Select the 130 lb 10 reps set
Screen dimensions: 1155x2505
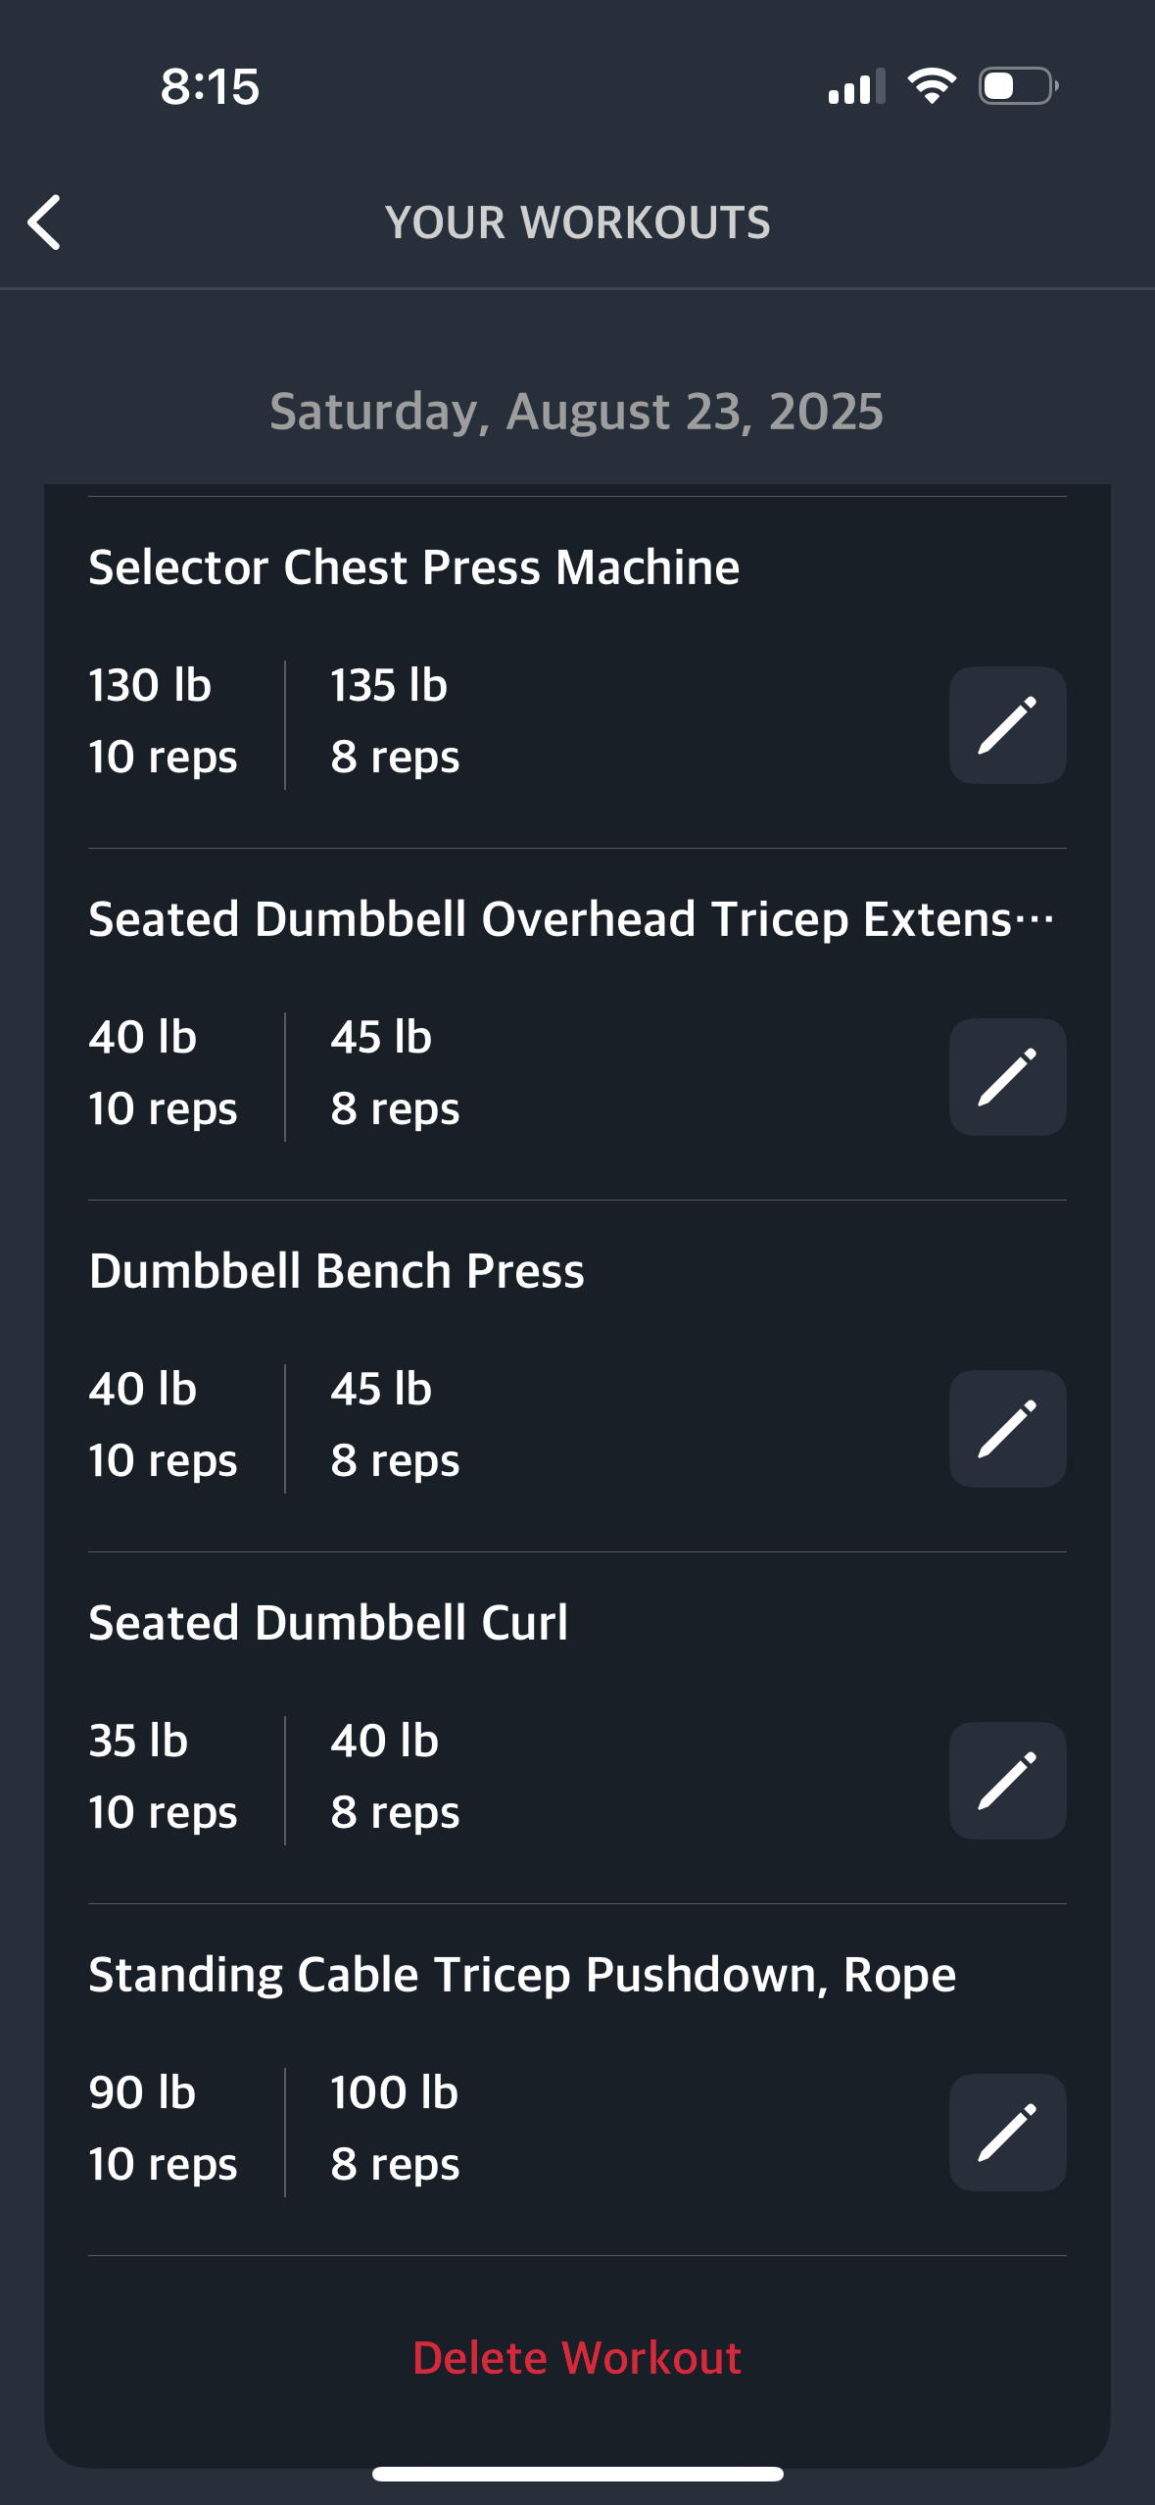(163, 720)
